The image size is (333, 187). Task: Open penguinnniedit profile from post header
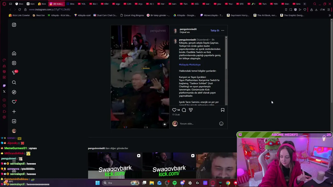click(188, 29)
